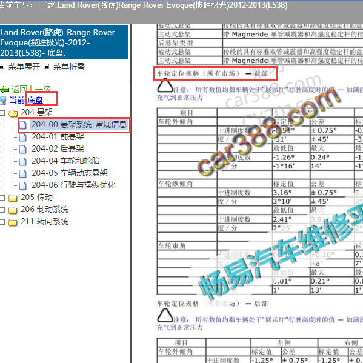Click the 底盘 current-location link
Viewport: 363px width, 363px height.
coord(35,100)
